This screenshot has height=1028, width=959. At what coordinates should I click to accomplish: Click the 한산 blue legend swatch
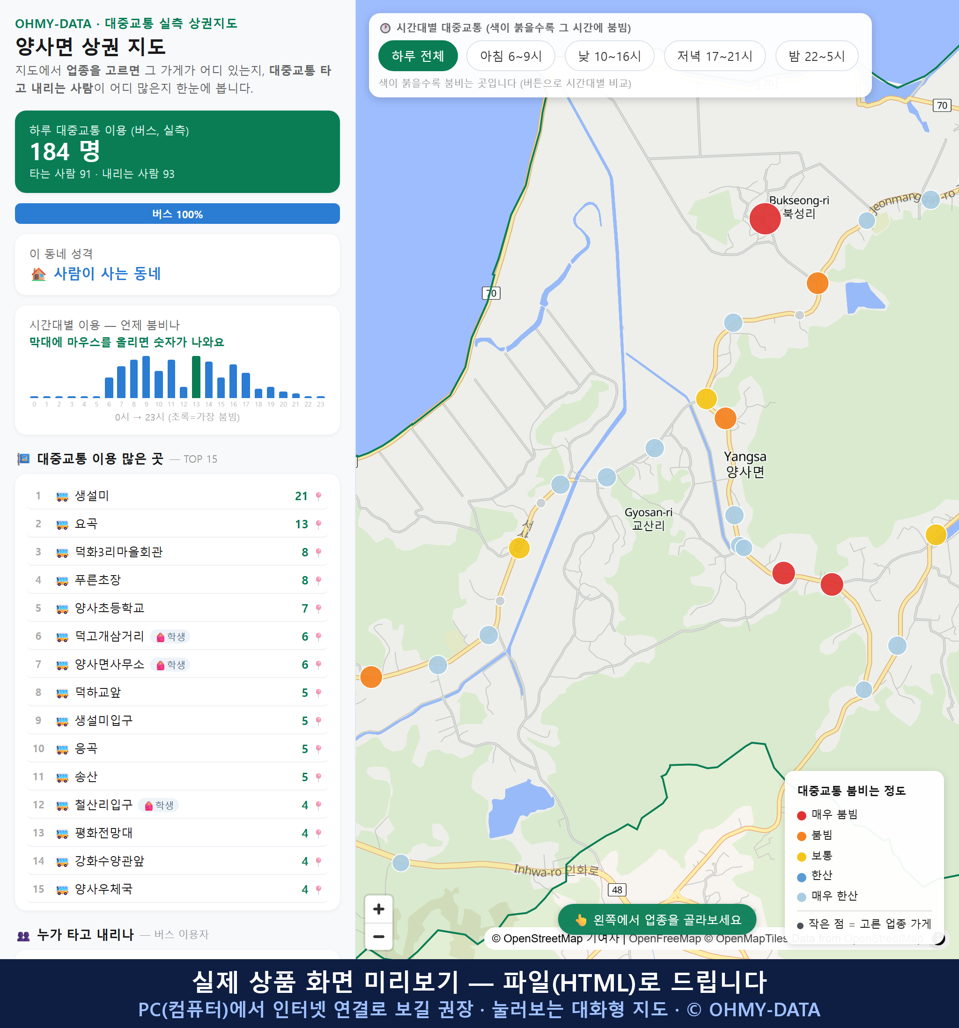pyautogui.click(x=801, y=877)
